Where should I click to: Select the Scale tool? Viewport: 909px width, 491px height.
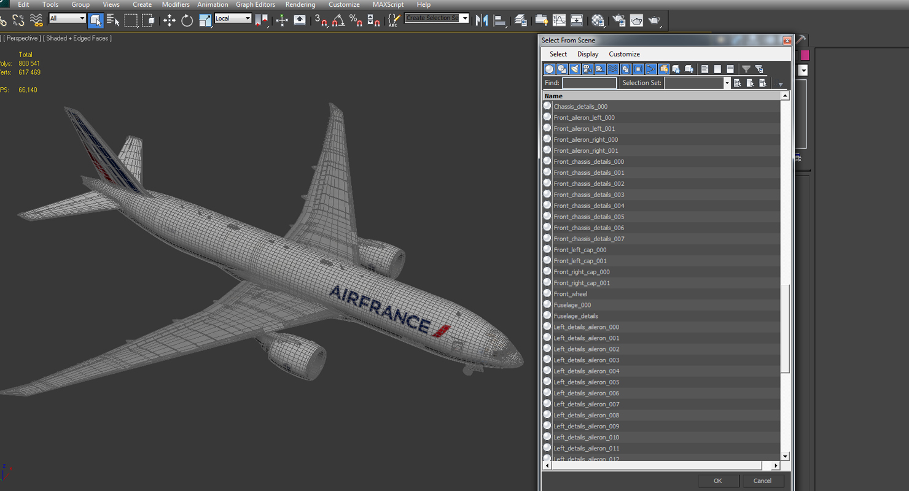[x=205, y=20]
